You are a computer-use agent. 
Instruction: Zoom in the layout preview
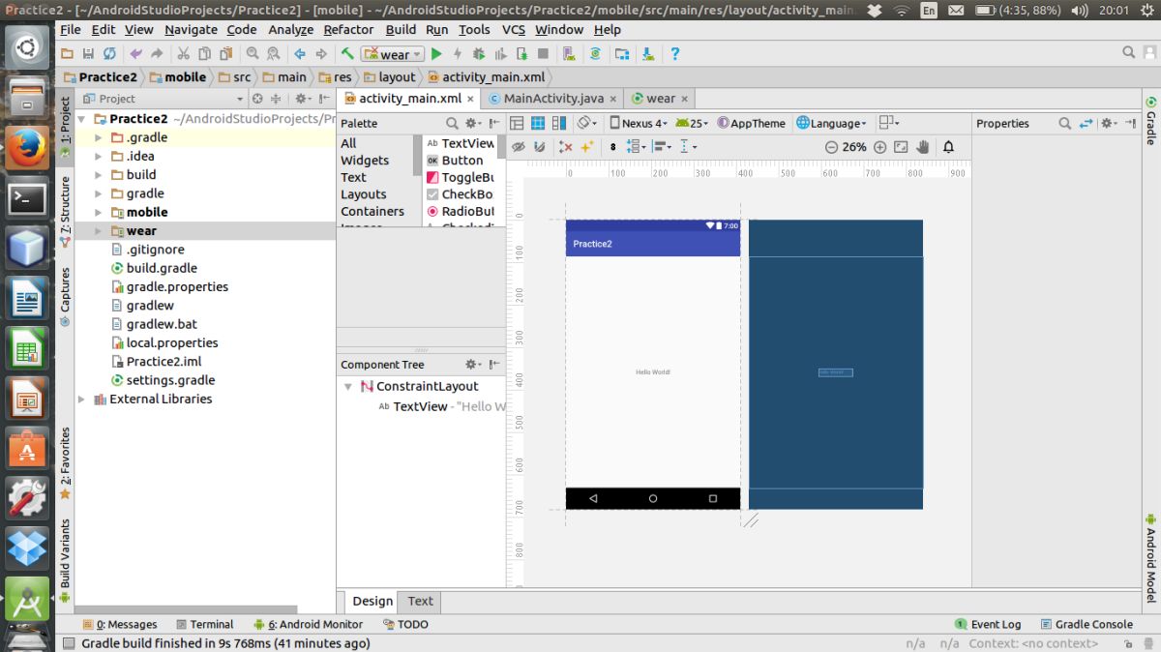tap(879, 147)
